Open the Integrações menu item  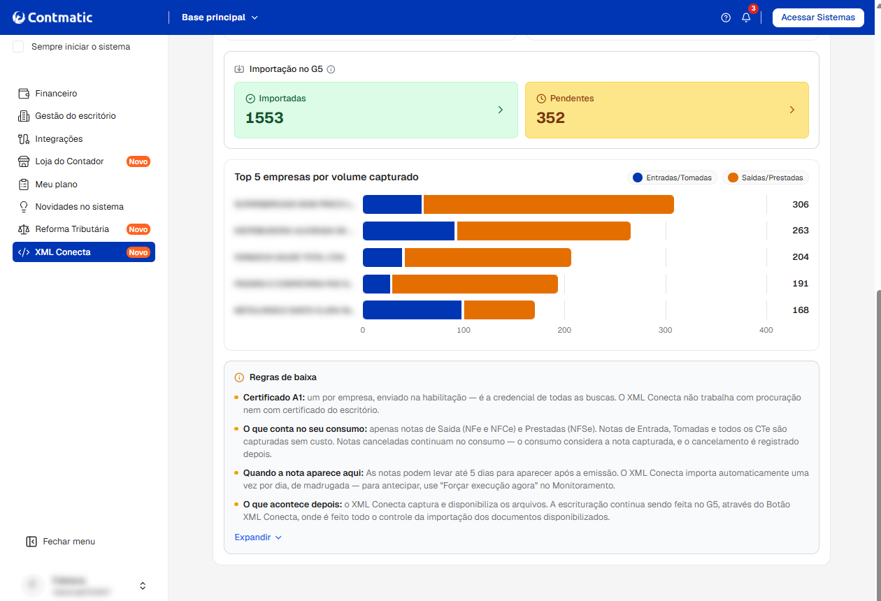pos(84,139)
